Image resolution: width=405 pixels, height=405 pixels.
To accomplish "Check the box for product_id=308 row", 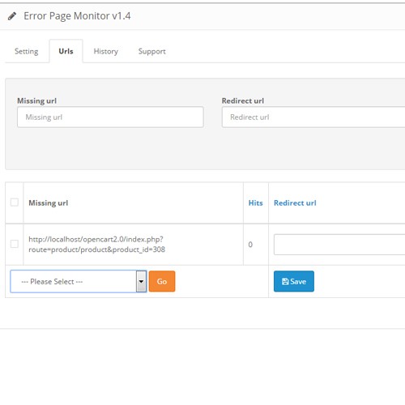I will (x=15, y=244).
